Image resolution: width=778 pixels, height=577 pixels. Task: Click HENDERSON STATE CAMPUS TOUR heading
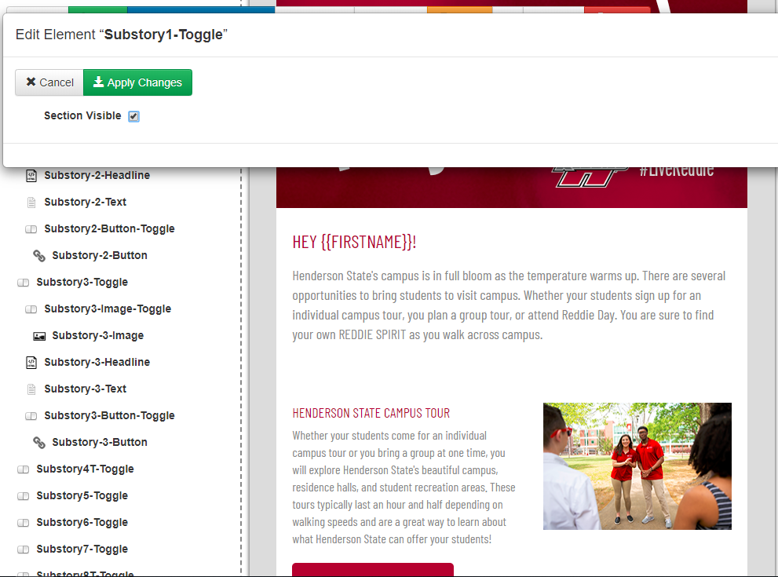pos(371,413)
